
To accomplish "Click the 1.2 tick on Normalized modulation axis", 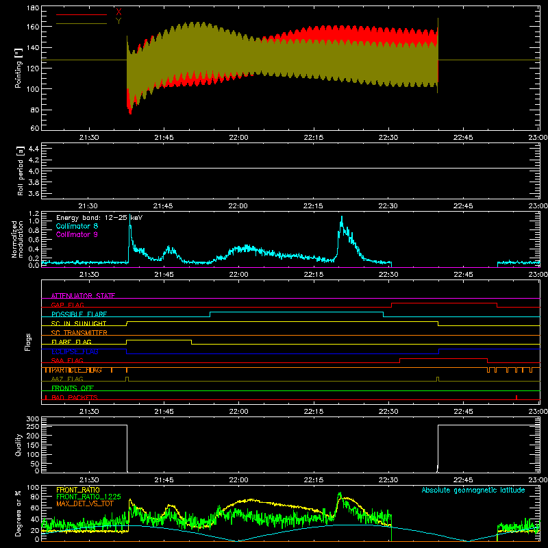I will pyautogui.click(x=34, y=214).
